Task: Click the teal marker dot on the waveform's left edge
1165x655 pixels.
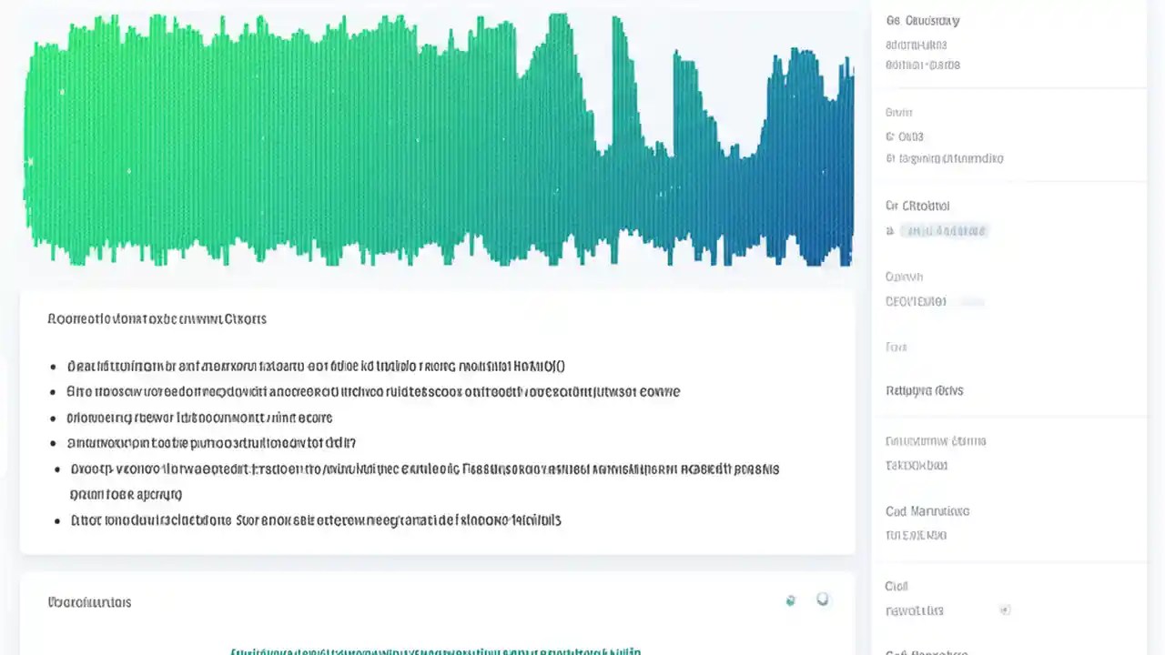Action: click(x=29, y=162)
